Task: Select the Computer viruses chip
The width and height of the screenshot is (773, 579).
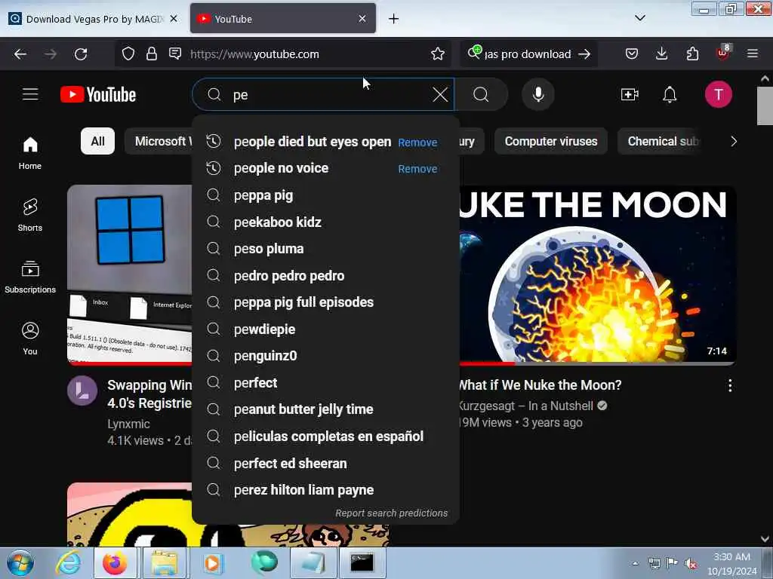Action: [x=550, y=141]
